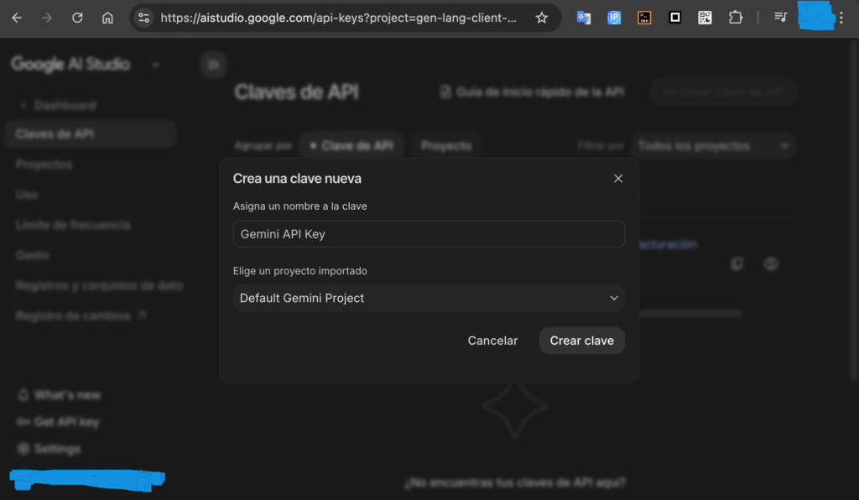Click the QR code extension icon
Image resolution: width=859 pixels, height=500 pixels.
705,18
